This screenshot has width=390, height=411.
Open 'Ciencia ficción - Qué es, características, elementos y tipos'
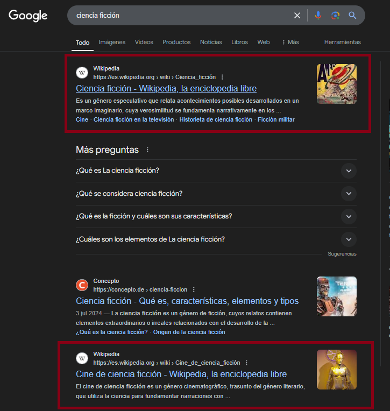click(x=187, y=301)
